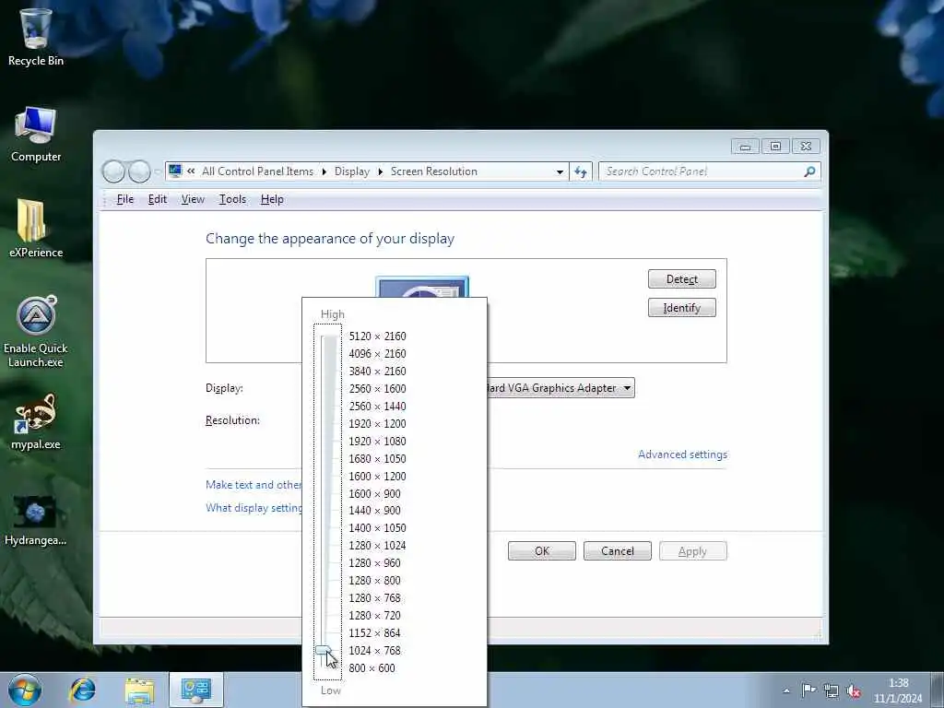
Task: Expand the arrow after Display breadcrumb
Action: [381, 171]
